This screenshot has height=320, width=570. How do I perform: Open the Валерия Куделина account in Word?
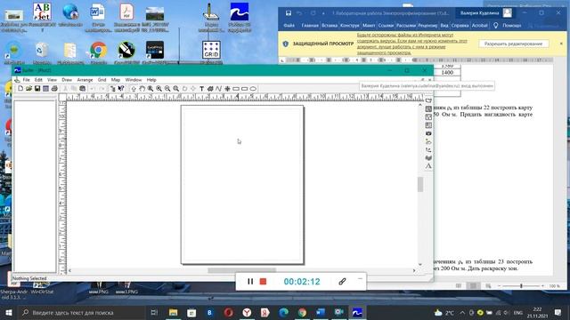[485, 13]
